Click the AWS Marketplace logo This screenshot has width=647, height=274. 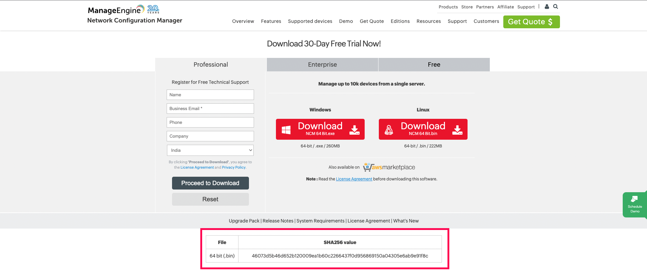coord(389,167)
